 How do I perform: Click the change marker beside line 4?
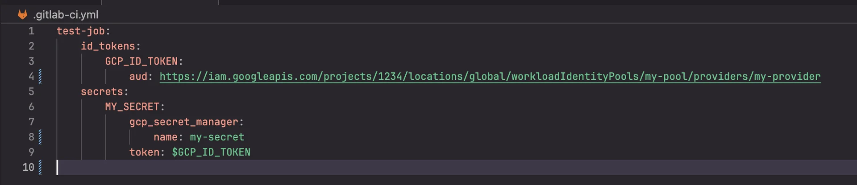coord(40,77)
